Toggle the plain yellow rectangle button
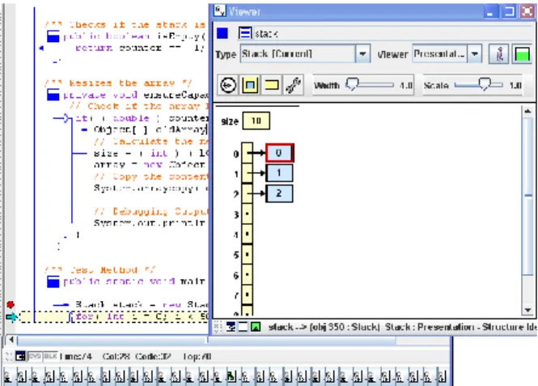Viewport: 538px width, 386px height. pyautogui.click(x=271, y=85)
